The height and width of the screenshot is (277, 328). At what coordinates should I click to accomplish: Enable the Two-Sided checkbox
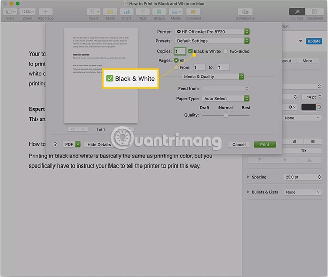coord(226,51)
